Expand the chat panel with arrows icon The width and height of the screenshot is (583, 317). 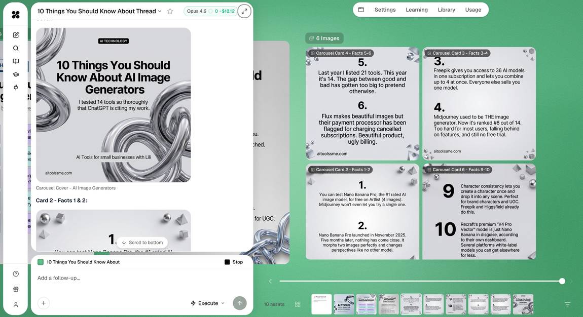[x=244, y=11]
